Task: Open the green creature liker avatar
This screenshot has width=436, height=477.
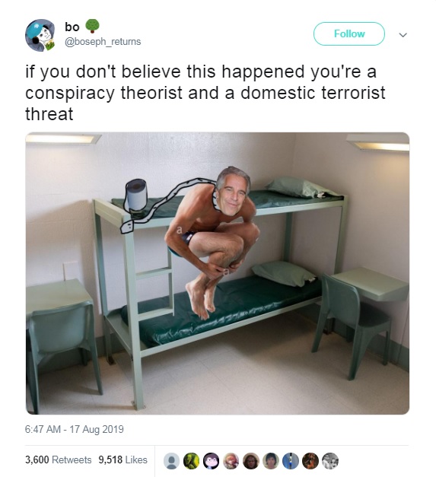Action: [192, 461]
